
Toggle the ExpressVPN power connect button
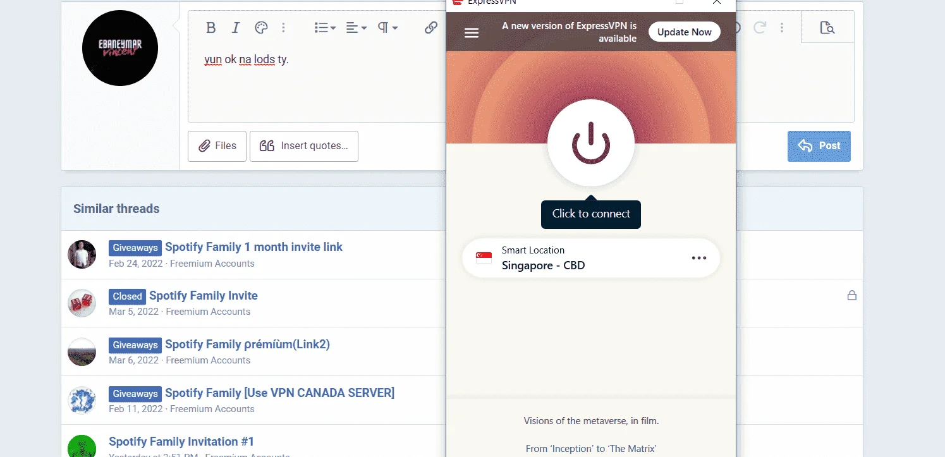tap(590, 144)
